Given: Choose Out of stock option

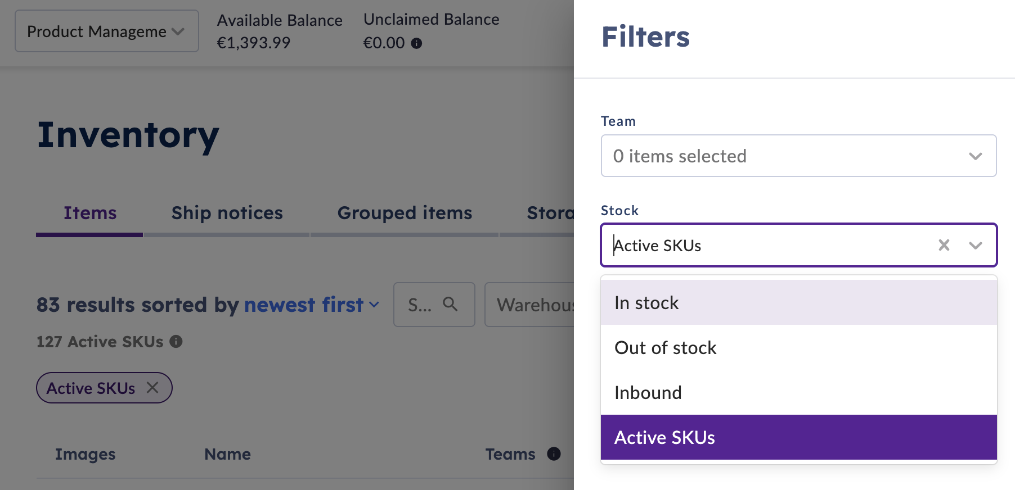Looking at the screenshot, I should pos(798,348).
